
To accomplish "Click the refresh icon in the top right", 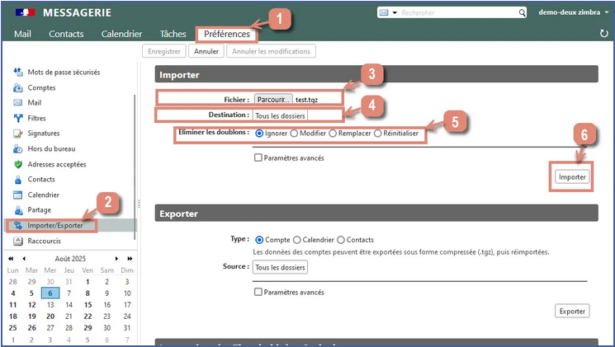I will pyautogui.click(x=603, y=34).
